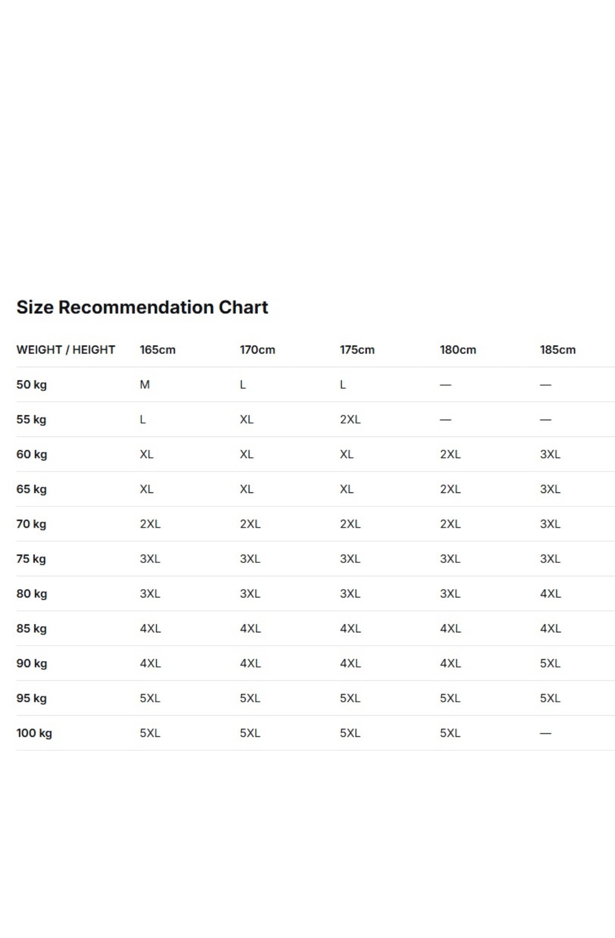Viewport: 615px width, 938px height.
Task: Click the 95 kg row label
Action: coord(32,698)
